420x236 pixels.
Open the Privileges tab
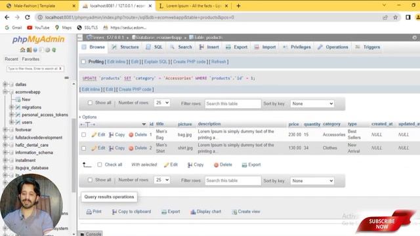click(297, 47)
